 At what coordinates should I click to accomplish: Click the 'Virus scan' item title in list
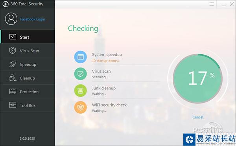point(101,71)
